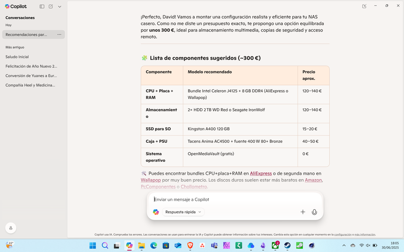
Task: Open weather widget showing 22°
Action: (x=9, y=245)
